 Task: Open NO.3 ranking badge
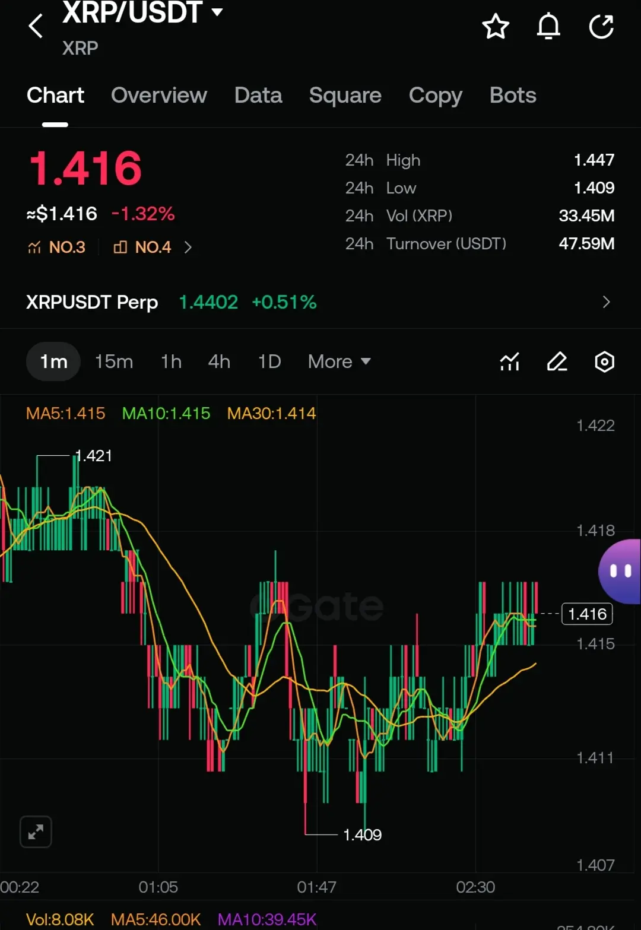coord(57,247)
